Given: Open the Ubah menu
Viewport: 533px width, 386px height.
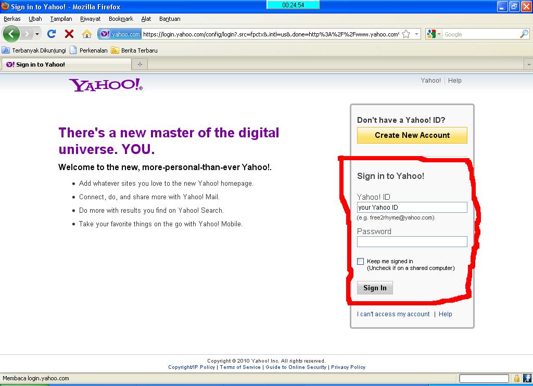Looking at the screenshot, I should [35, 19].
